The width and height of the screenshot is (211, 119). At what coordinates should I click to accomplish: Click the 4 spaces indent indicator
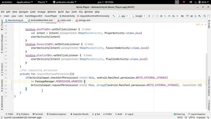201,118
